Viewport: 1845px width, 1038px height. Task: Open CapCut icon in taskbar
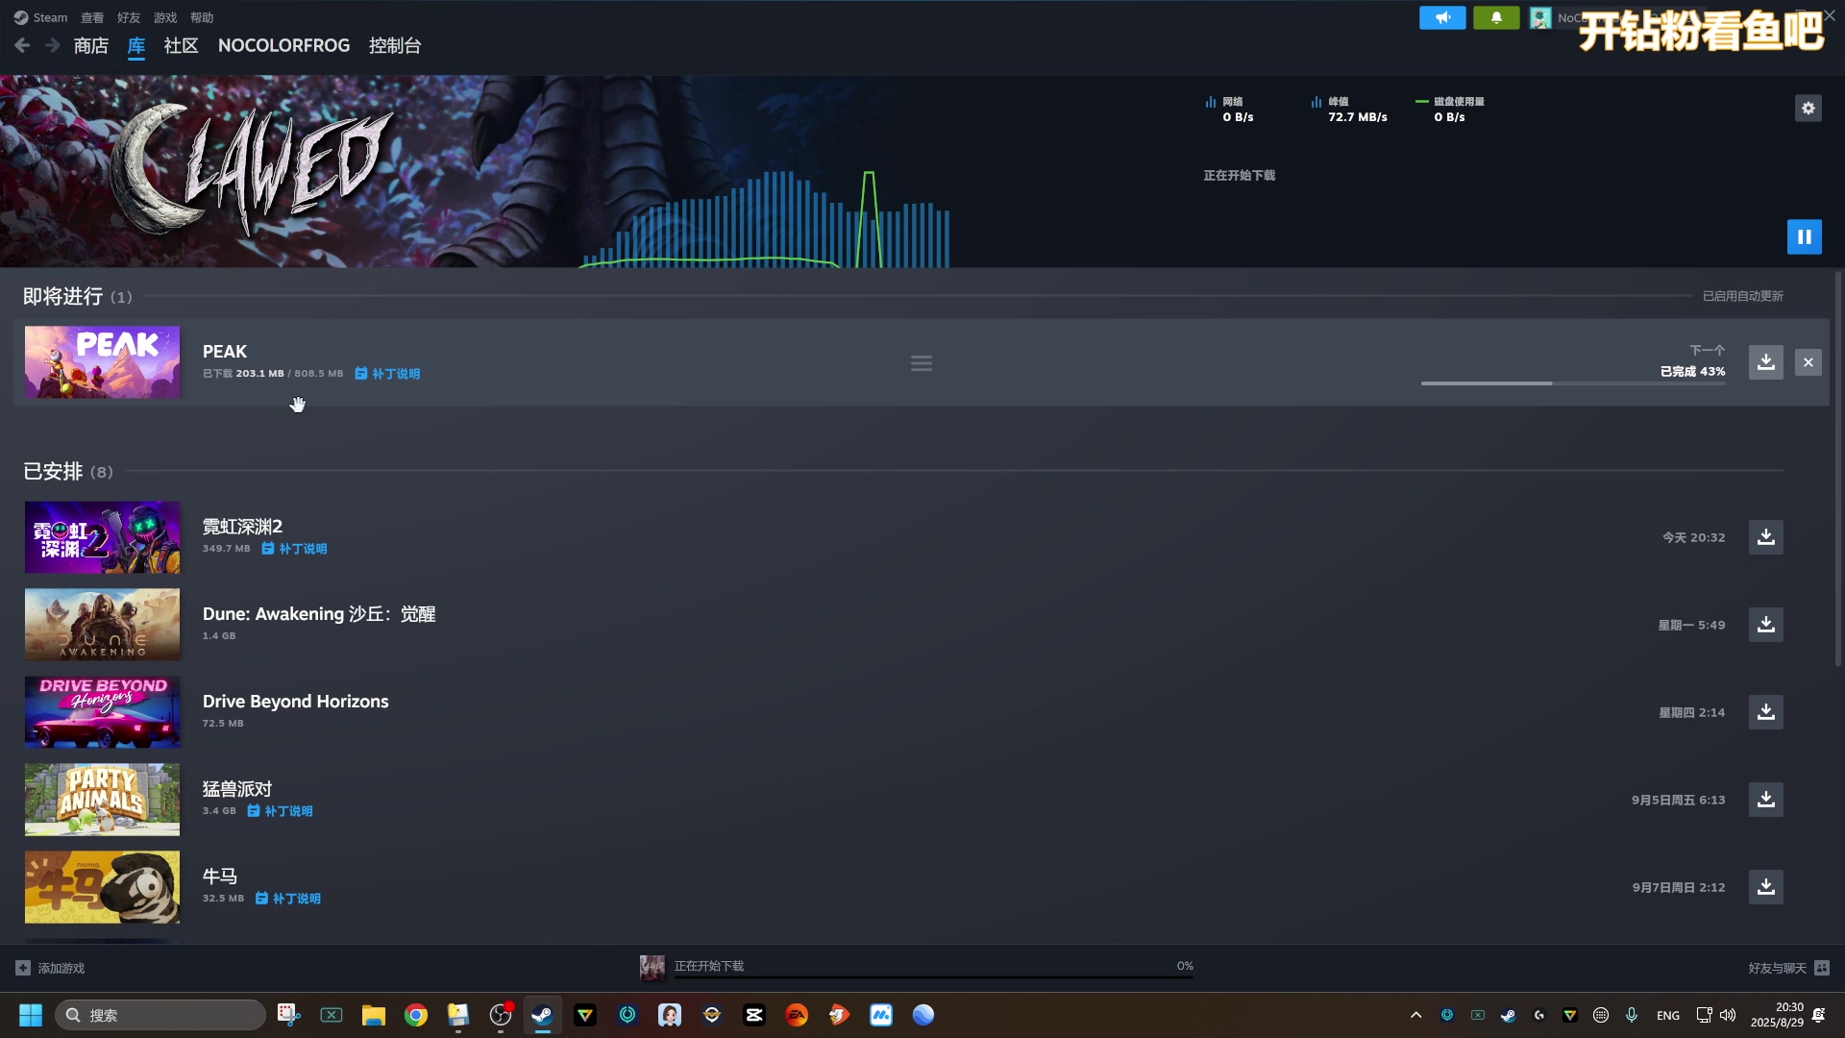(754, 1015)
